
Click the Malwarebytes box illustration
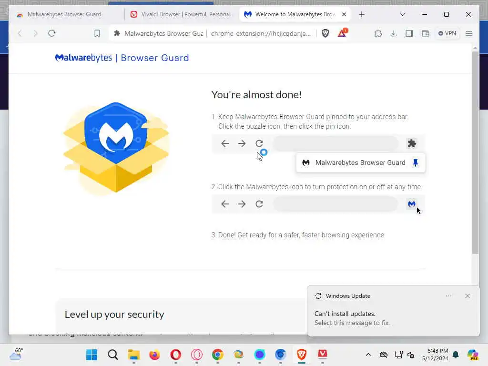click(x=116, y=148)
